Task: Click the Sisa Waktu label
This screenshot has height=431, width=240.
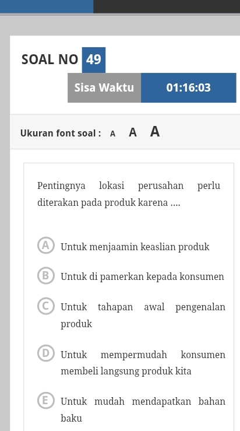Action: [104, 87]
